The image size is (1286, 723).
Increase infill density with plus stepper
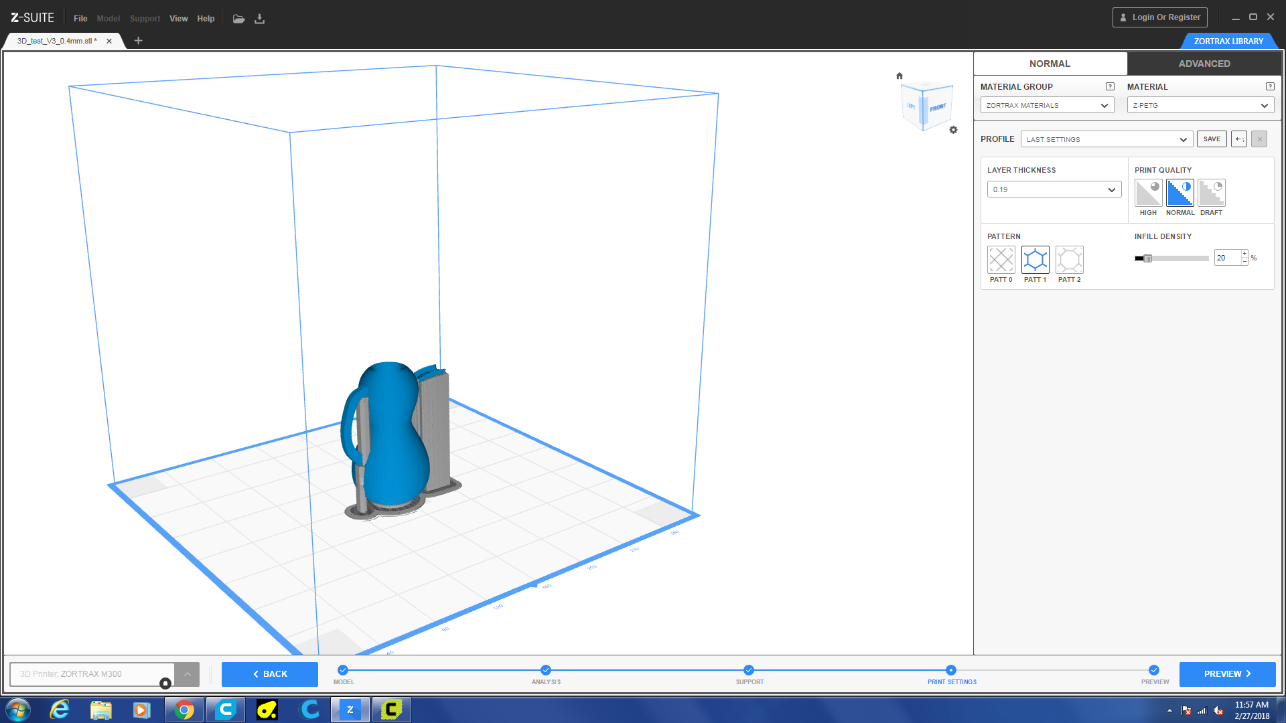(1244, 254)
